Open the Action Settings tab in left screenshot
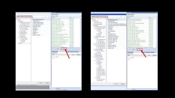Viewport: 175px width, 98px height. (x=55, y=52)
